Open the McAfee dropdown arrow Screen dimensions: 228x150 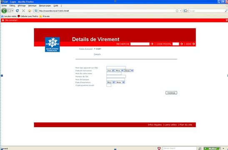click(x=223, y=148)
